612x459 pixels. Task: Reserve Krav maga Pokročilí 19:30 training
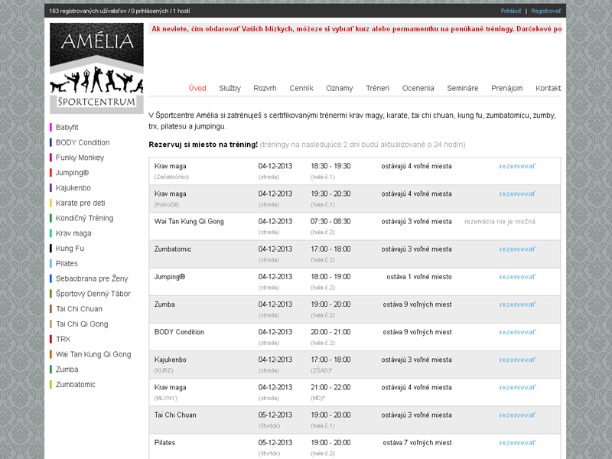click(518, 194)
